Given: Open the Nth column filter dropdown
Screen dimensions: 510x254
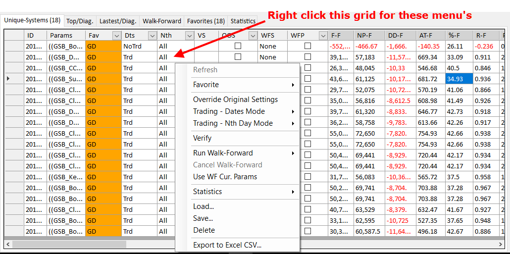Looking at the screenshot, I should (189, 36).
